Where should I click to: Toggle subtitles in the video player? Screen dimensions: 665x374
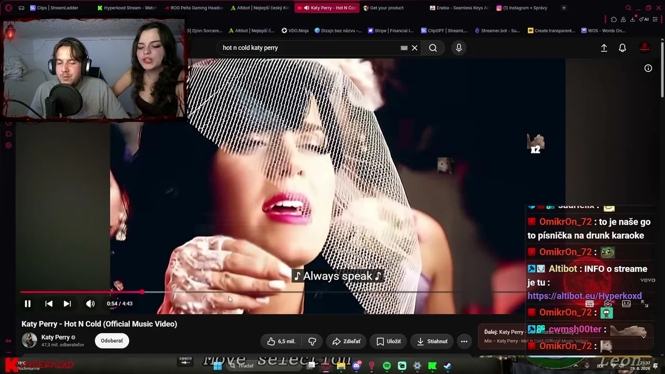point(589,304)
